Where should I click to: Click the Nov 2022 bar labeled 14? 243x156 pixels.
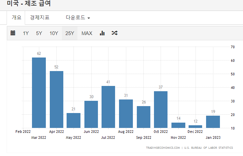[178, 125]
